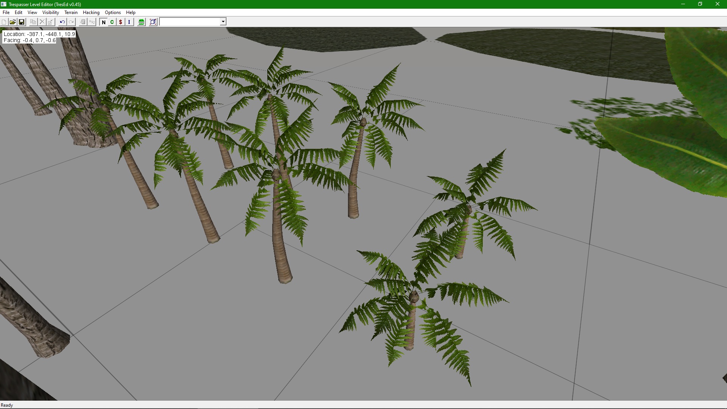Undo the last action in the toolbar
This screenshot has width=727, height=409.
[x=62, y=22]
